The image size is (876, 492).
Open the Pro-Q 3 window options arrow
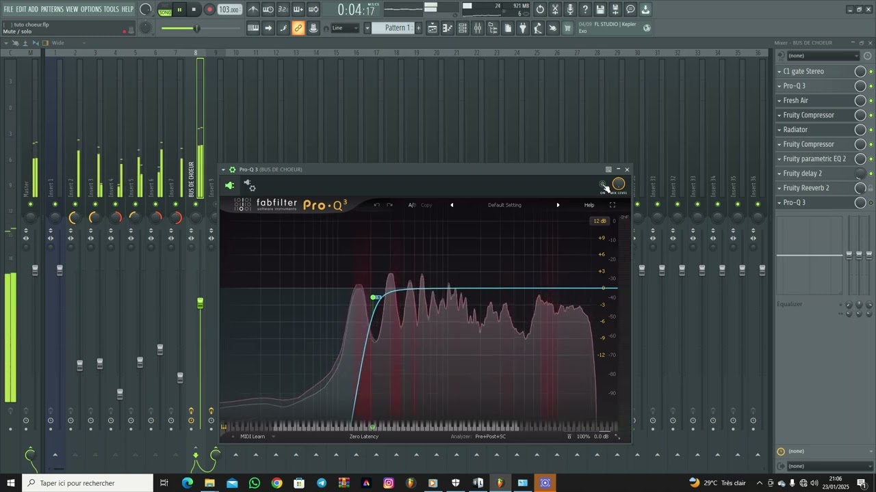pyautogui.click(x=223, y=169)
